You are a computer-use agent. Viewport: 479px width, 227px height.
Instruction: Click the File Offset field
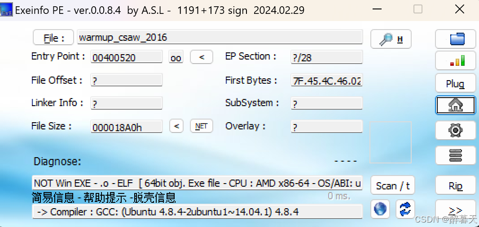[x=127, y=81]
